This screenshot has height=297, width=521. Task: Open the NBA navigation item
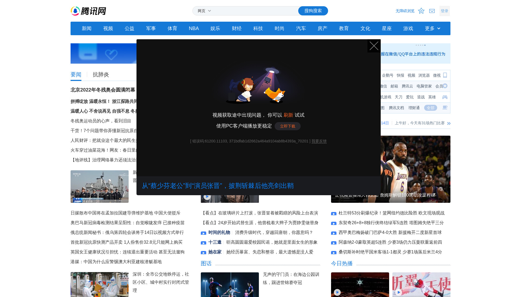[x=194, y=28]
